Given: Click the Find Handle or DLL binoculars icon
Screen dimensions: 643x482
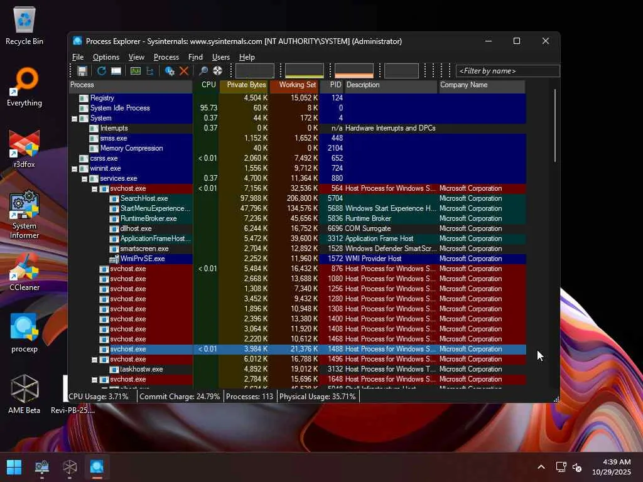Looking at the screenshot, I should [x=203, y=71].
